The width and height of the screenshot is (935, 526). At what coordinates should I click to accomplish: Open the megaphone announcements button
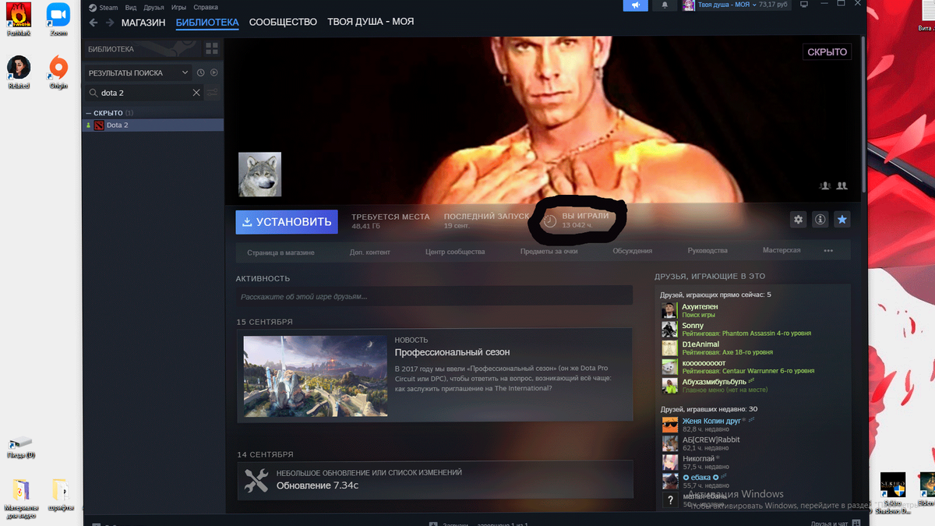pyautogui.click(x=636, y=5)
